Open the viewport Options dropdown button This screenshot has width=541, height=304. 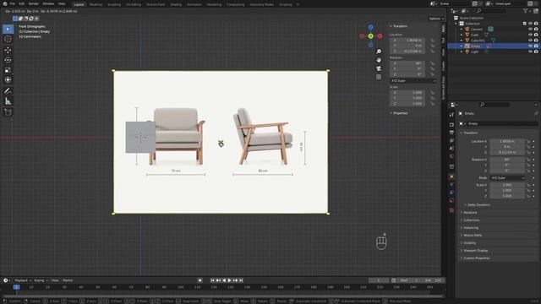(436, 19)
